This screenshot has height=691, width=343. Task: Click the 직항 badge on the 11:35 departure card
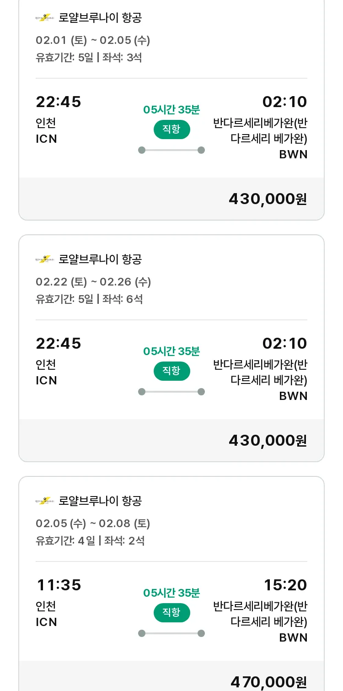tap(171, 613)
